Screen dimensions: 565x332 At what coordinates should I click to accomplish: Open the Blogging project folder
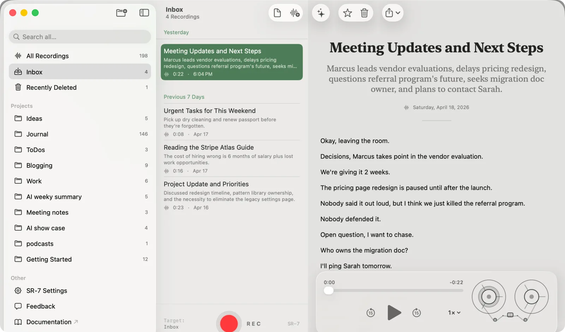pos(80,165)
